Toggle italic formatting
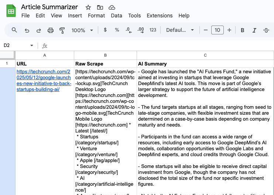Viewport: 274px width, 195px height. (x=254, y=30)
